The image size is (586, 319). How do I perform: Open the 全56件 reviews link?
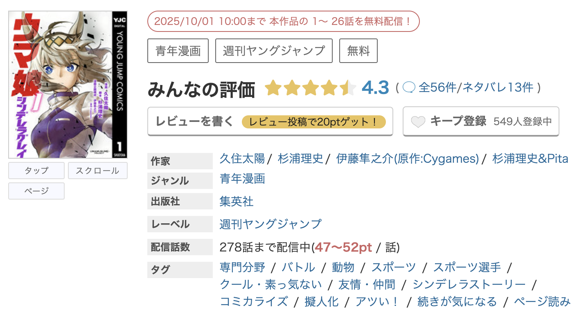(x=437, y=88)
